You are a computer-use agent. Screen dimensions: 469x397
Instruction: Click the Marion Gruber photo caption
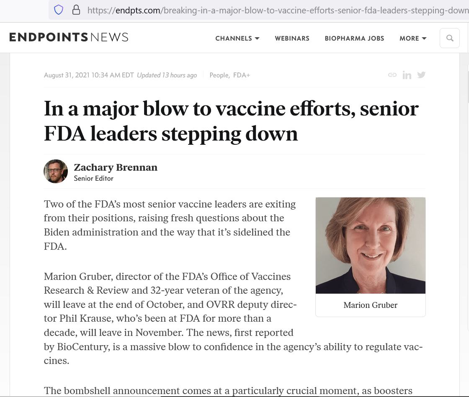[370, 305]
